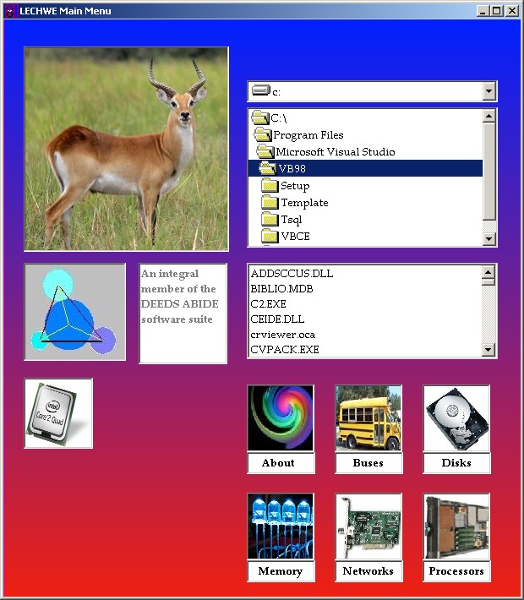The width and height of the screenshot is (524, 600).
Task: Click the network card picture
Action: 368,526
